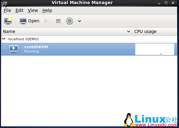Click the power shutdown button
The height and width of the screenshot is (128, 179).
[x=69, y=21]
